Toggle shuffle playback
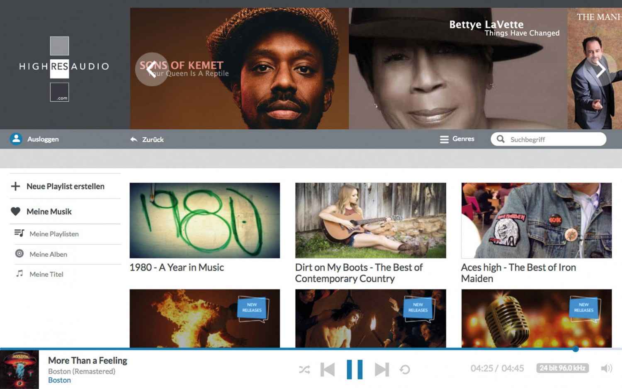This screenshot has height=389, width=622. [x=304, y=370]
